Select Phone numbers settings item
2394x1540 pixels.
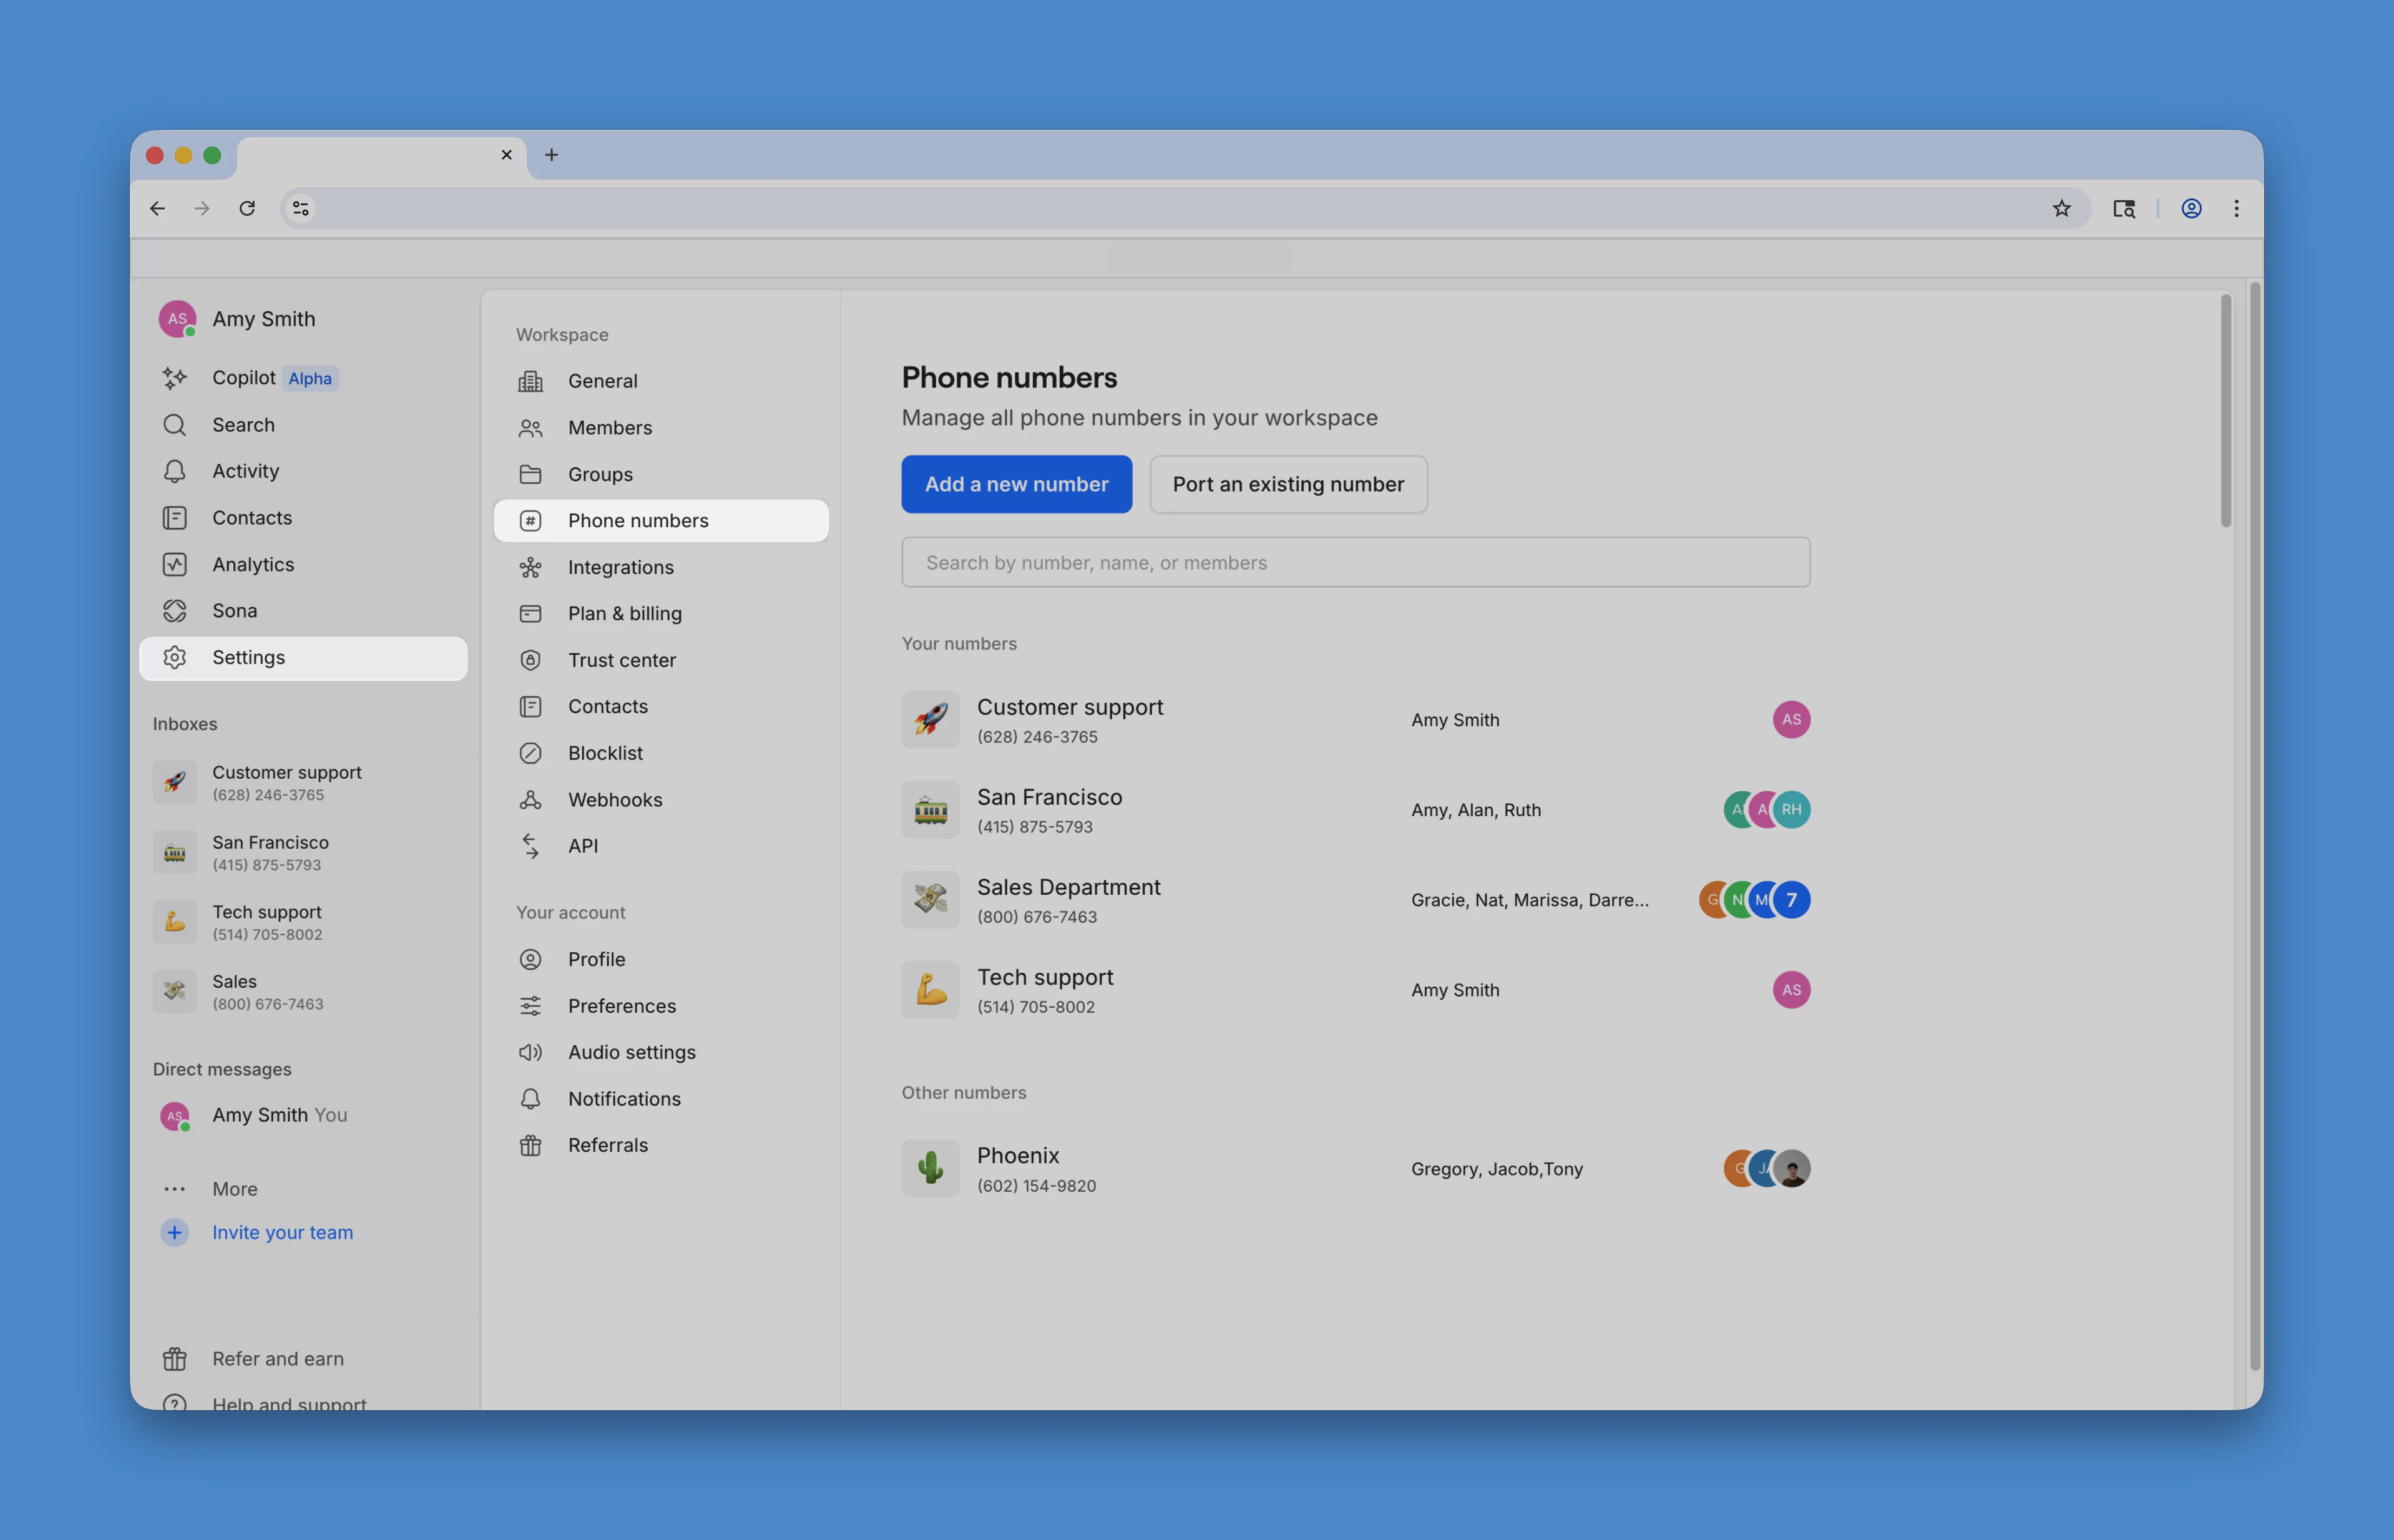point(661,521)
